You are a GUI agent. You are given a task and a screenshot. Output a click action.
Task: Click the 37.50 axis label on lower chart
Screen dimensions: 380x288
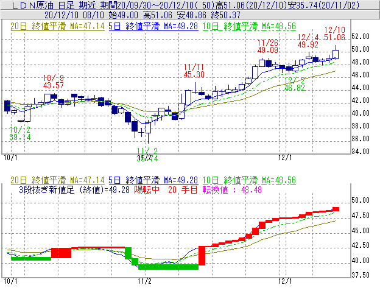[x=361, y=275]
